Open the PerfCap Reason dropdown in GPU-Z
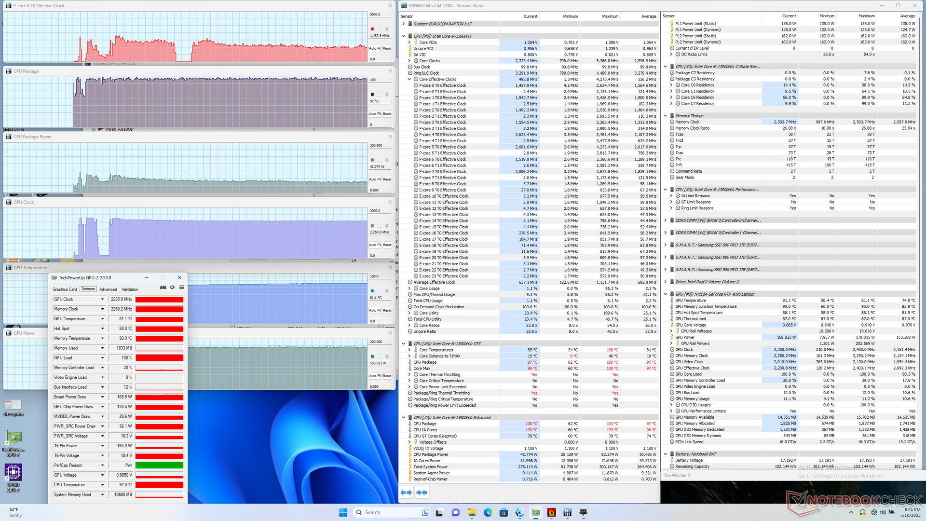The width and height of the screenshot is (926, 521). click(x=102, y=466)
